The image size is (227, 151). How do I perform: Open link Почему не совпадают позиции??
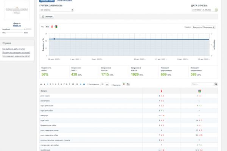click(x=16, y=52)
